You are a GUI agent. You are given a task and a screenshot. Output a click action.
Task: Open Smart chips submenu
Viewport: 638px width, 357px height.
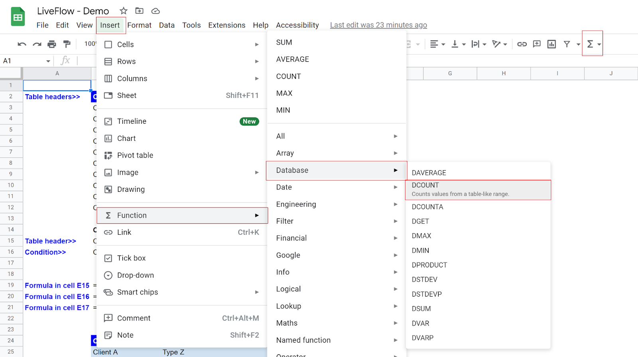pyautogui.click(x=181, y=293)
